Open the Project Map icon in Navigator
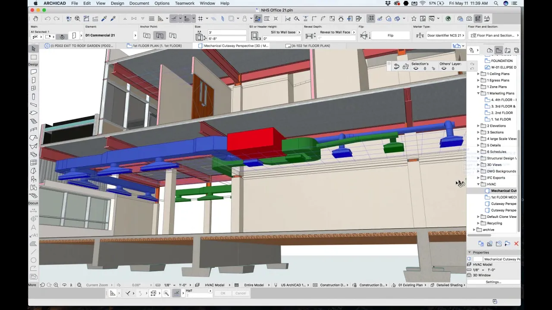 (489, 50)
